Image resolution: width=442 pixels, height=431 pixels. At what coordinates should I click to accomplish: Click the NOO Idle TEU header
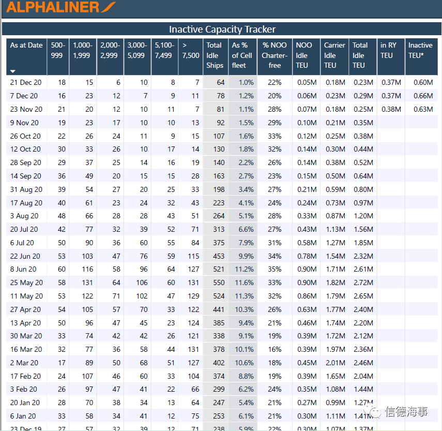pyautogui.click(x=307, y=57)
